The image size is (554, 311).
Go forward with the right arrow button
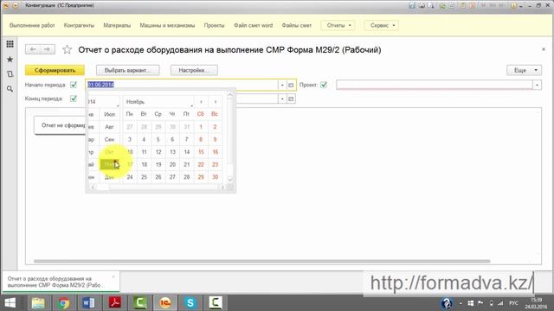coord(48,49)
